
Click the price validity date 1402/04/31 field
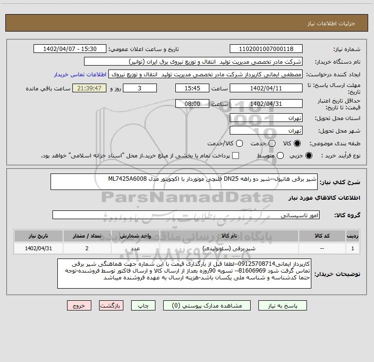click(x=266, y=104)
